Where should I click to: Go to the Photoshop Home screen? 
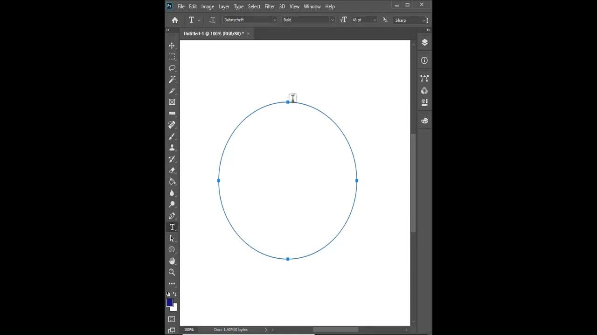click(x=175, y=20)
